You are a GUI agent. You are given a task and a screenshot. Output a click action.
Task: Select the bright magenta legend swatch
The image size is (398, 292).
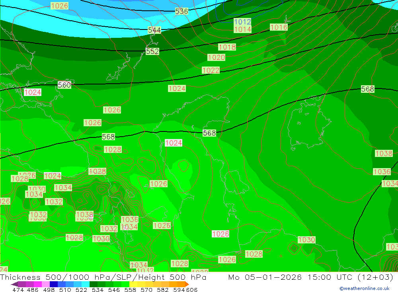(38, 284)
